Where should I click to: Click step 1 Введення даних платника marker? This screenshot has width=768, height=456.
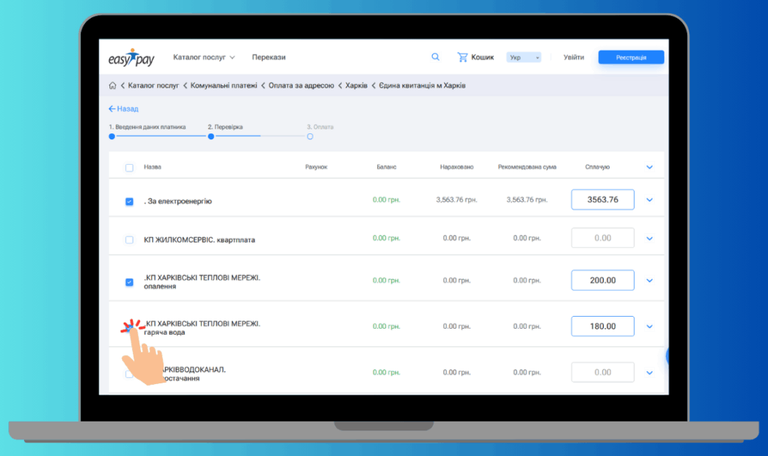112,136
